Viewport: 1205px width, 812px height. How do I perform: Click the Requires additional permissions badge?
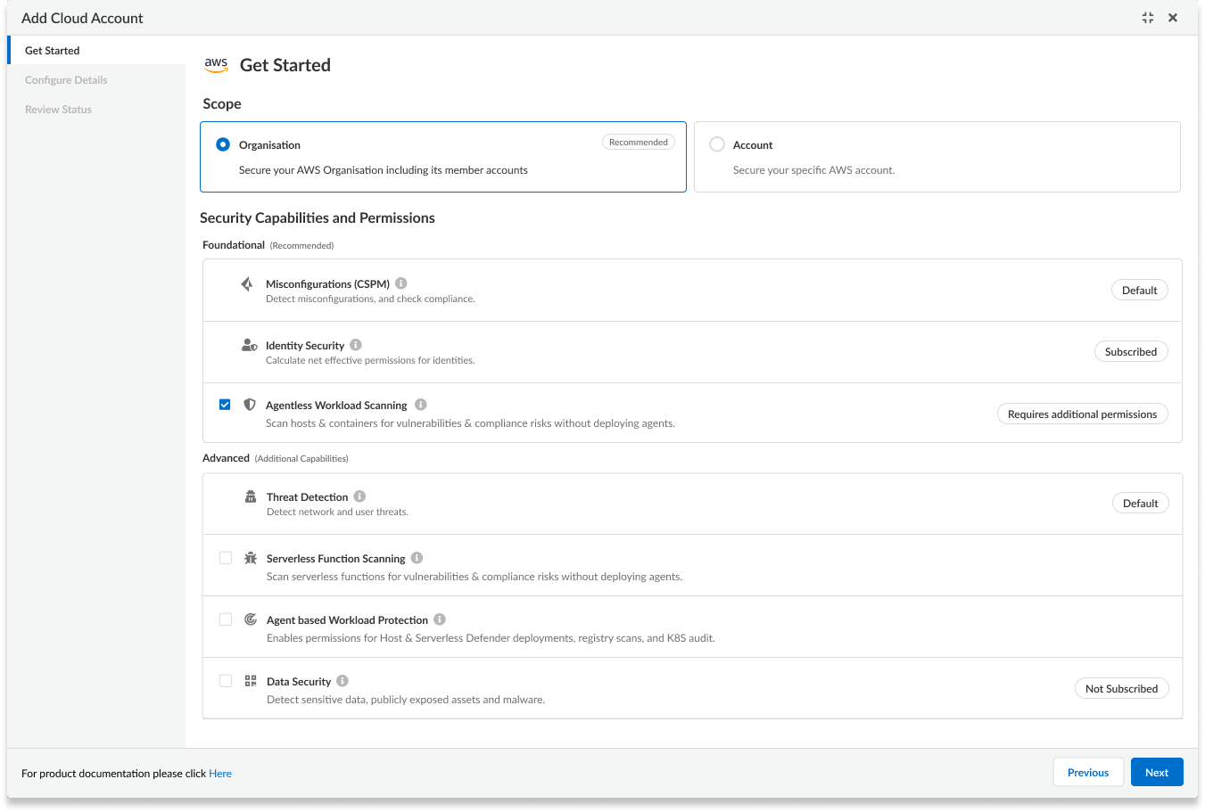(x=1082, y=414)
